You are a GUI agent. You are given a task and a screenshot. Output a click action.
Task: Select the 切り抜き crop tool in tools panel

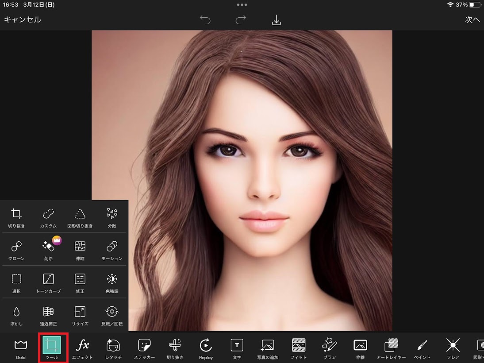coord(16,217)
